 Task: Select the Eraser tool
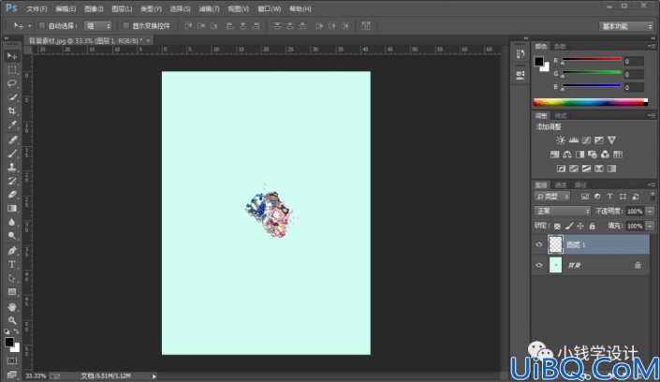(12, 195)
